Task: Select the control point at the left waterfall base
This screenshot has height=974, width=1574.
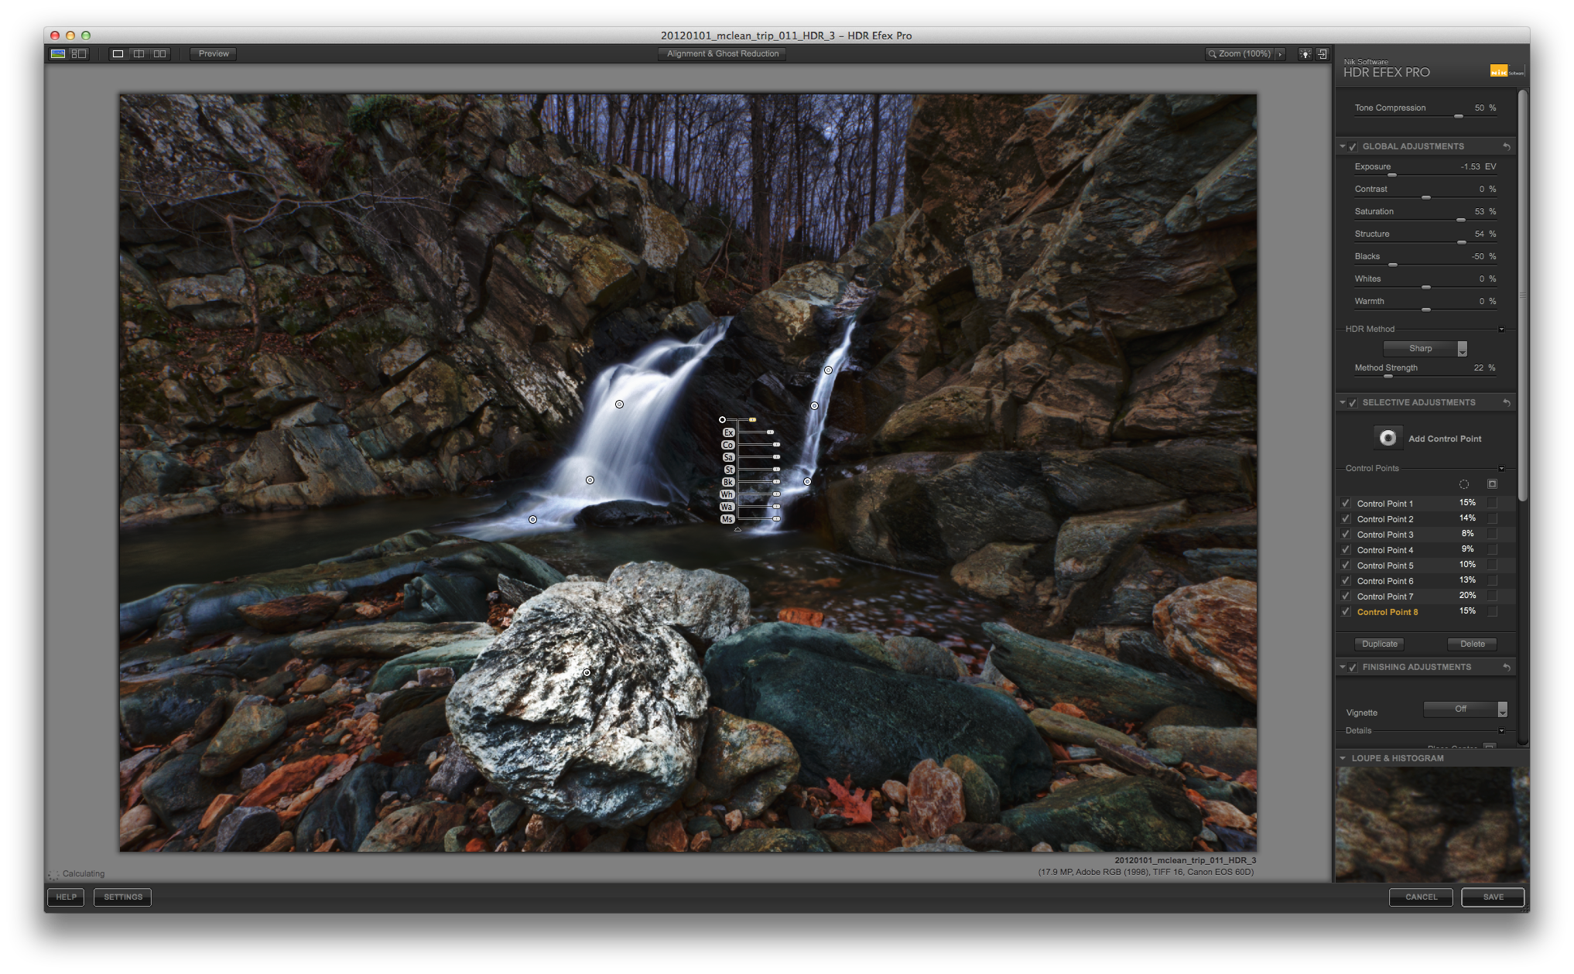Action: point(532,519)
